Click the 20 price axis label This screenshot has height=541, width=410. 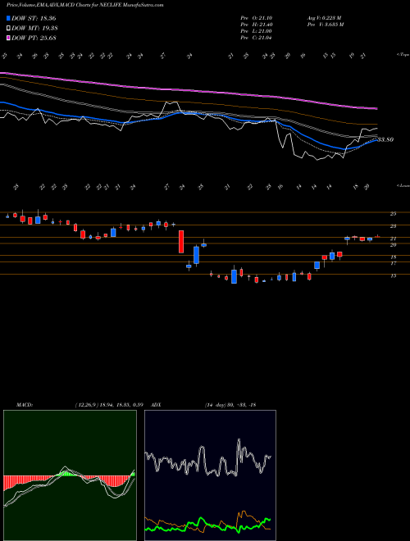tap(393, 245)
